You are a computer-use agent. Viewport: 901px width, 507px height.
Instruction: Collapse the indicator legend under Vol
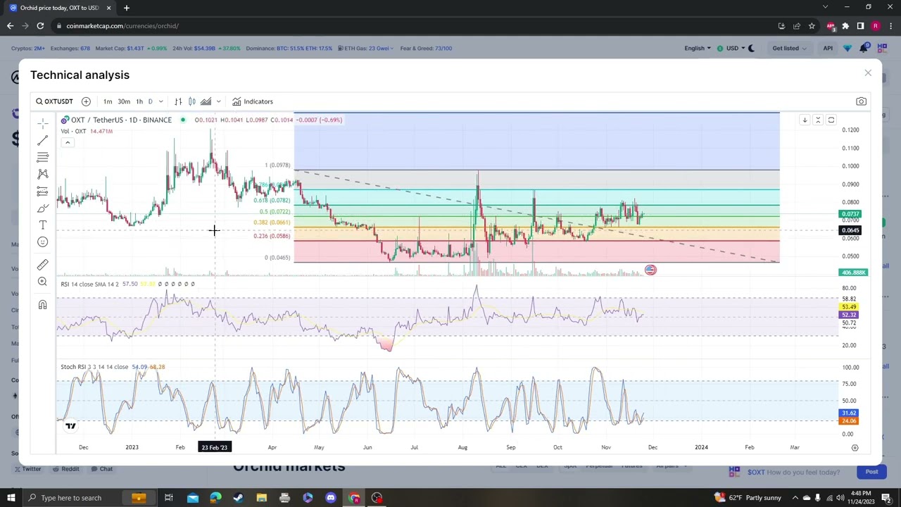(68, 142)
